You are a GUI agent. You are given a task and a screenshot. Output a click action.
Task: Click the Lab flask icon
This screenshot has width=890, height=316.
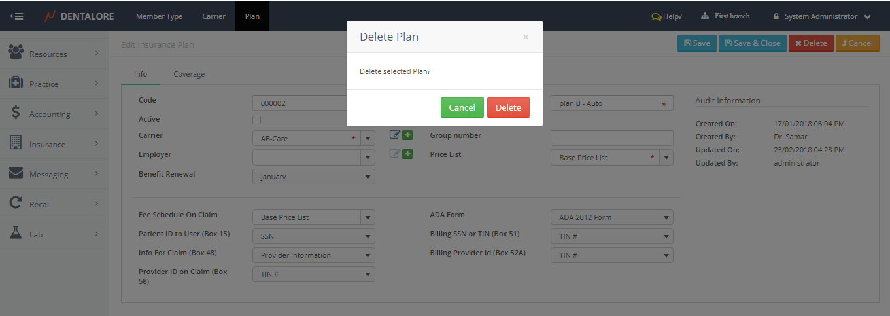click(x=16, y=234)
